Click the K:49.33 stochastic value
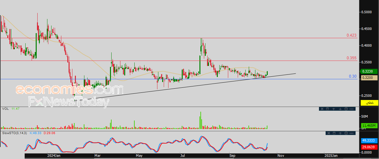The image size is (379, 159). (x=35, y=133)
